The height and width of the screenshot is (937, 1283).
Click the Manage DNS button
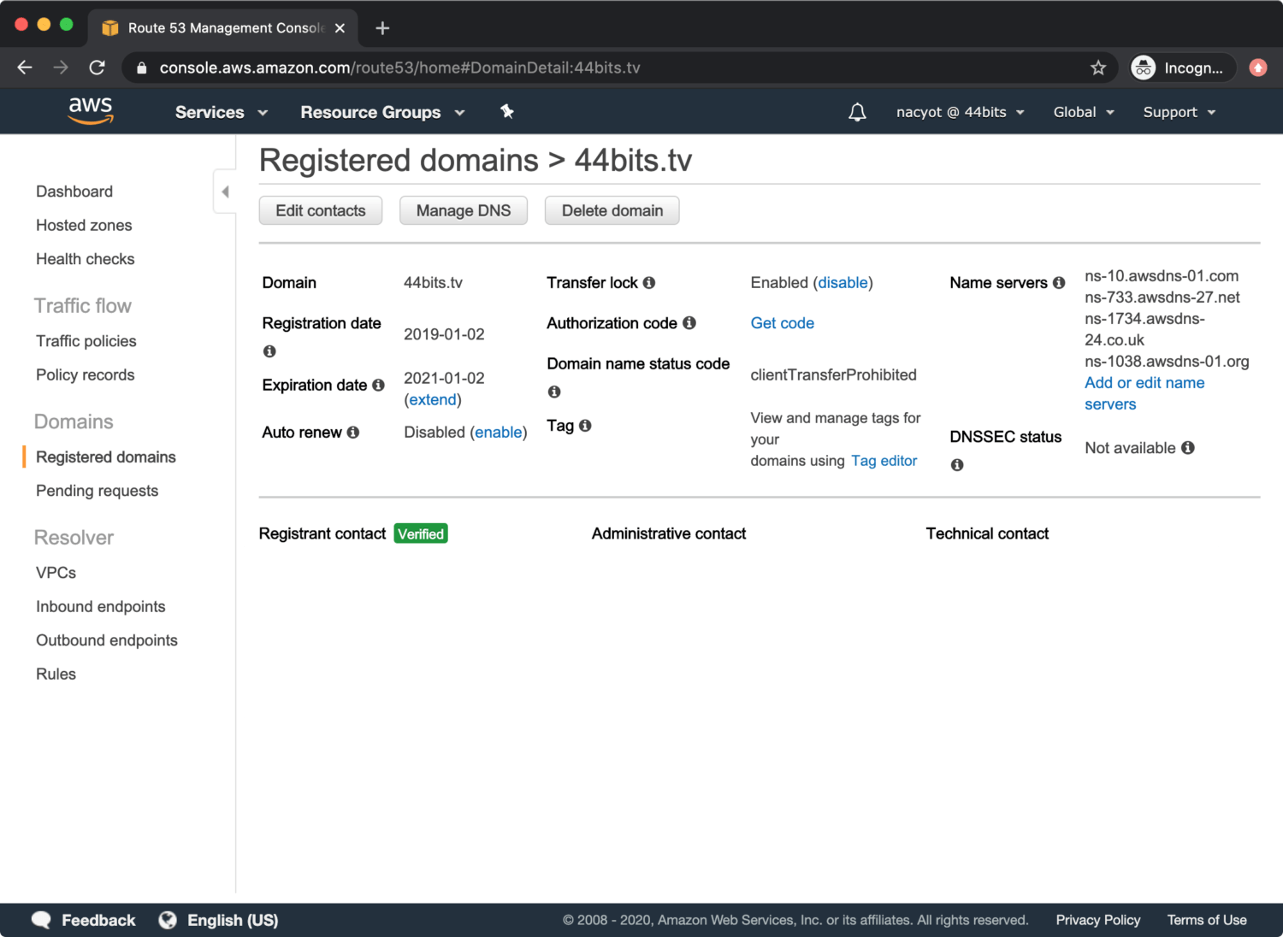click(463, 211)
